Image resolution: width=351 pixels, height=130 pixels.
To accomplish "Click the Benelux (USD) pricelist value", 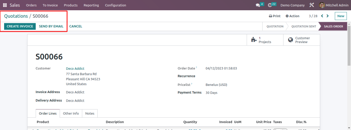I will coord(217,85).
